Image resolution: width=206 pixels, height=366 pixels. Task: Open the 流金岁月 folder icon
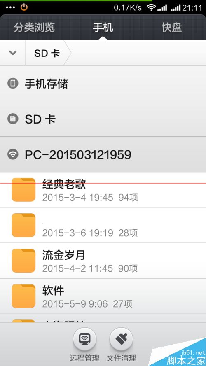(23, 261)
